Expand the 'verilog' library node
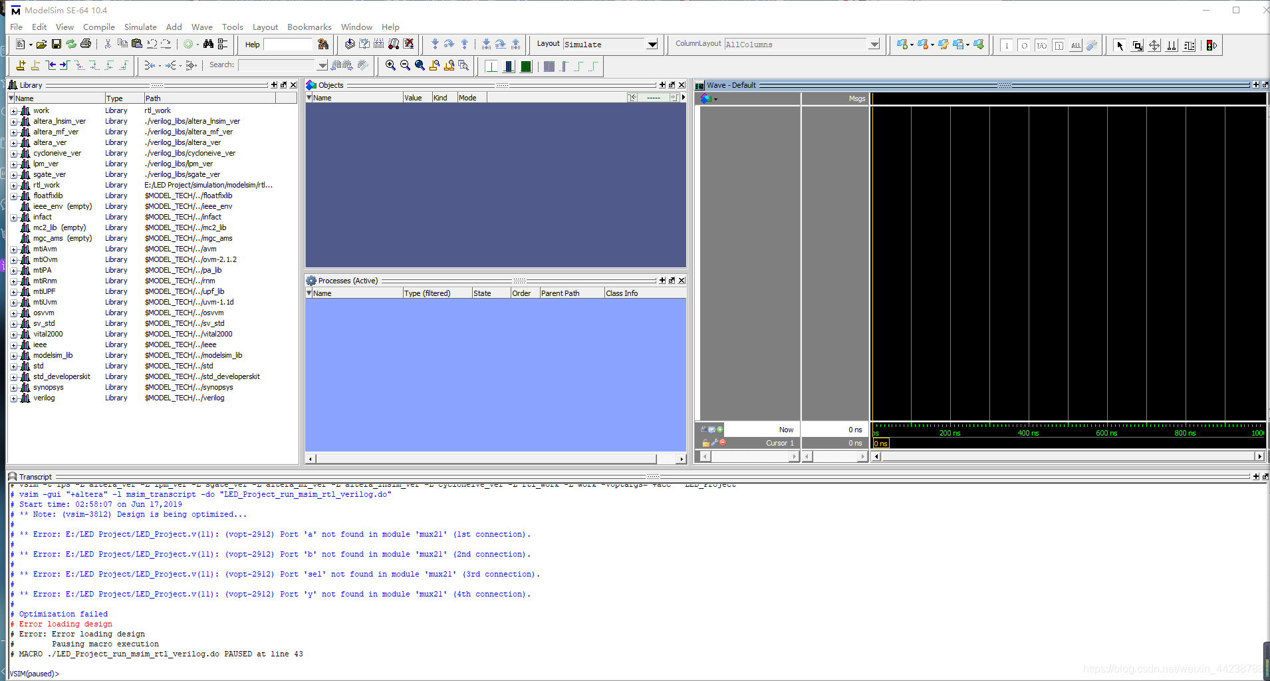Screen dimensions: 1270x681 13,398
